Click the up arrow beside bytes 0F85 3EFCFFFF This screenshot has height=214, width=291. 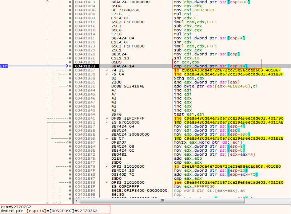(107, 118)
